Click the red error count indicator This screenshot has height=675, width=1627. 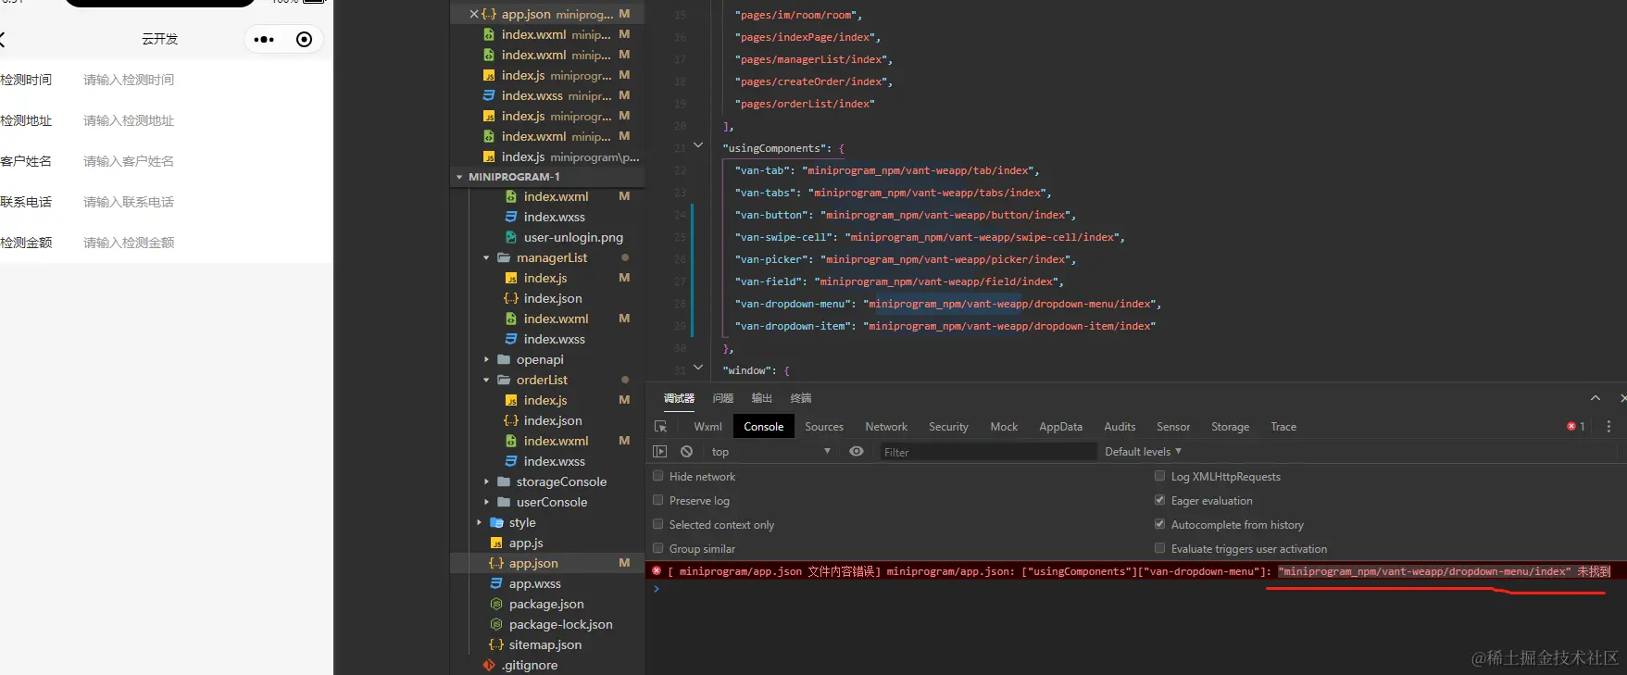1575,427
